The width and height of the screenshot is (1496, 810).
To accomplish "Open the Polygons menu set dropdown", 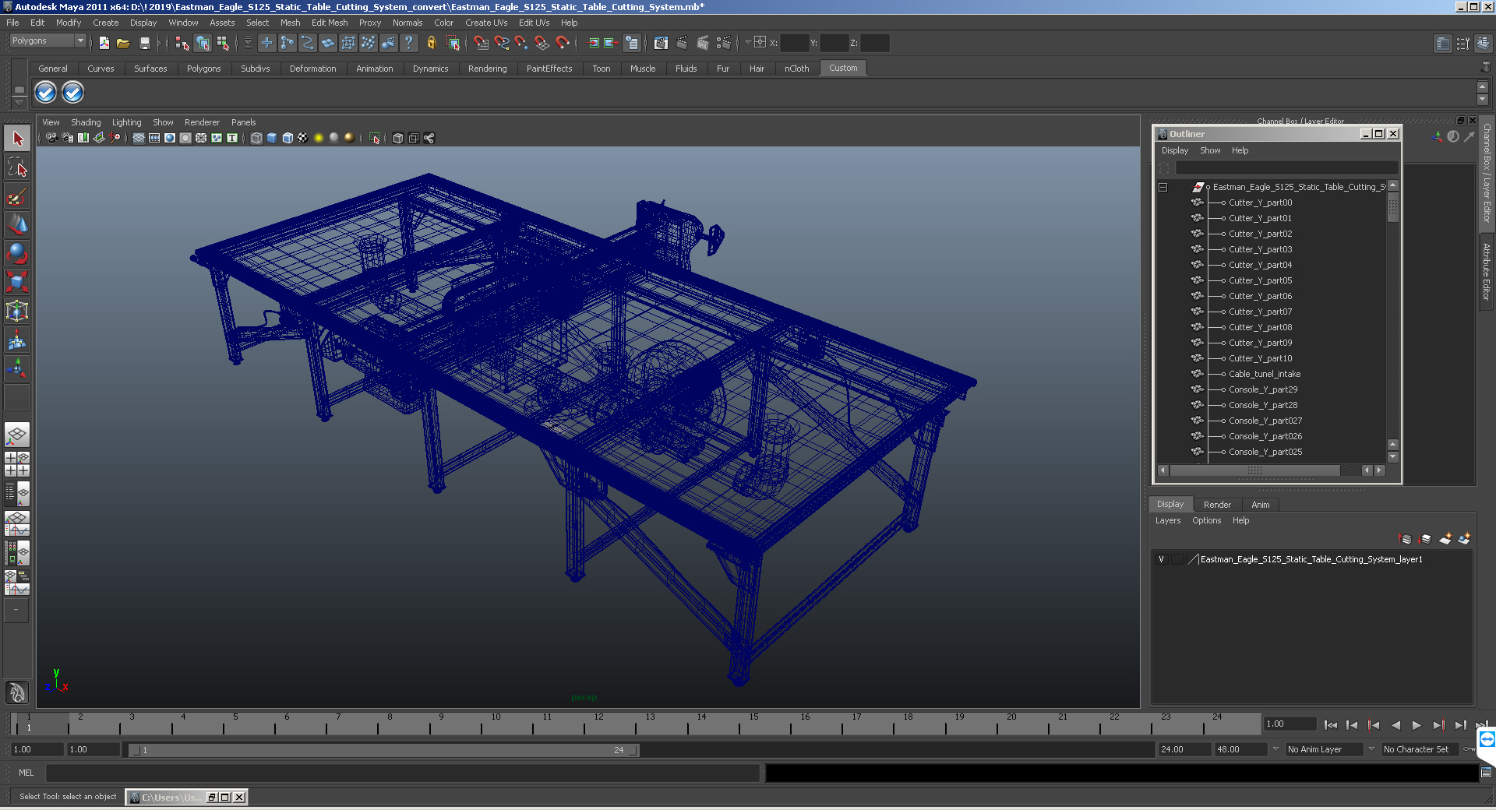I will pos(48,40).
